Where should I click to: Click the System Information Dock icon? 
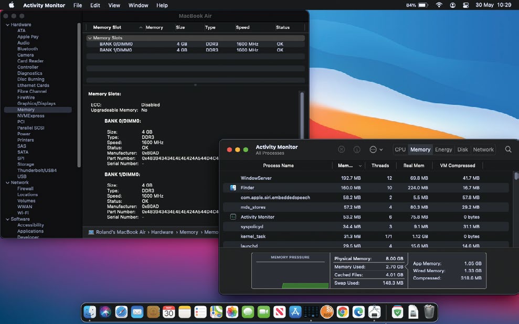coord(374,311)
